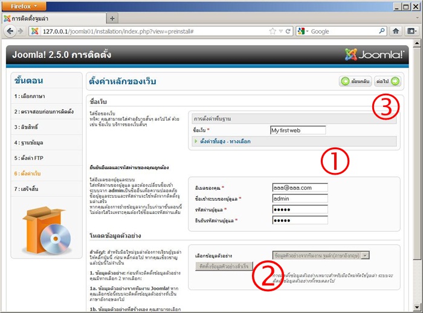This screenshot has height=313, width=423.
Task: Click the ต่อไป (next) button
Action: (x=387, y=81)
